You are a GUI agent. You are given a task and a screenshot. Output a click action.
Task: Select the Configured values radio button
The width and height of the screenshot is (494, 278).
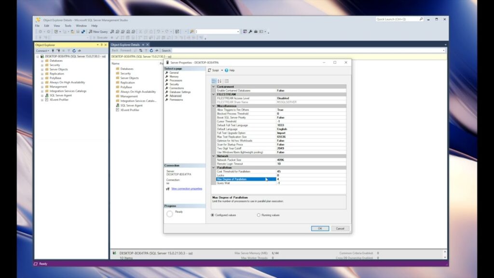coord(212,215)
